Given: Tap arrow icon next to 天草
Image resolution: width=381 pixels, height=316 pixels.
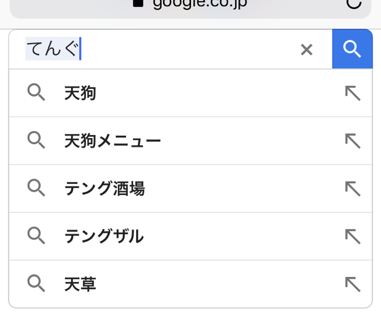Looking at the screenshot, I should [x=353, y=284].
